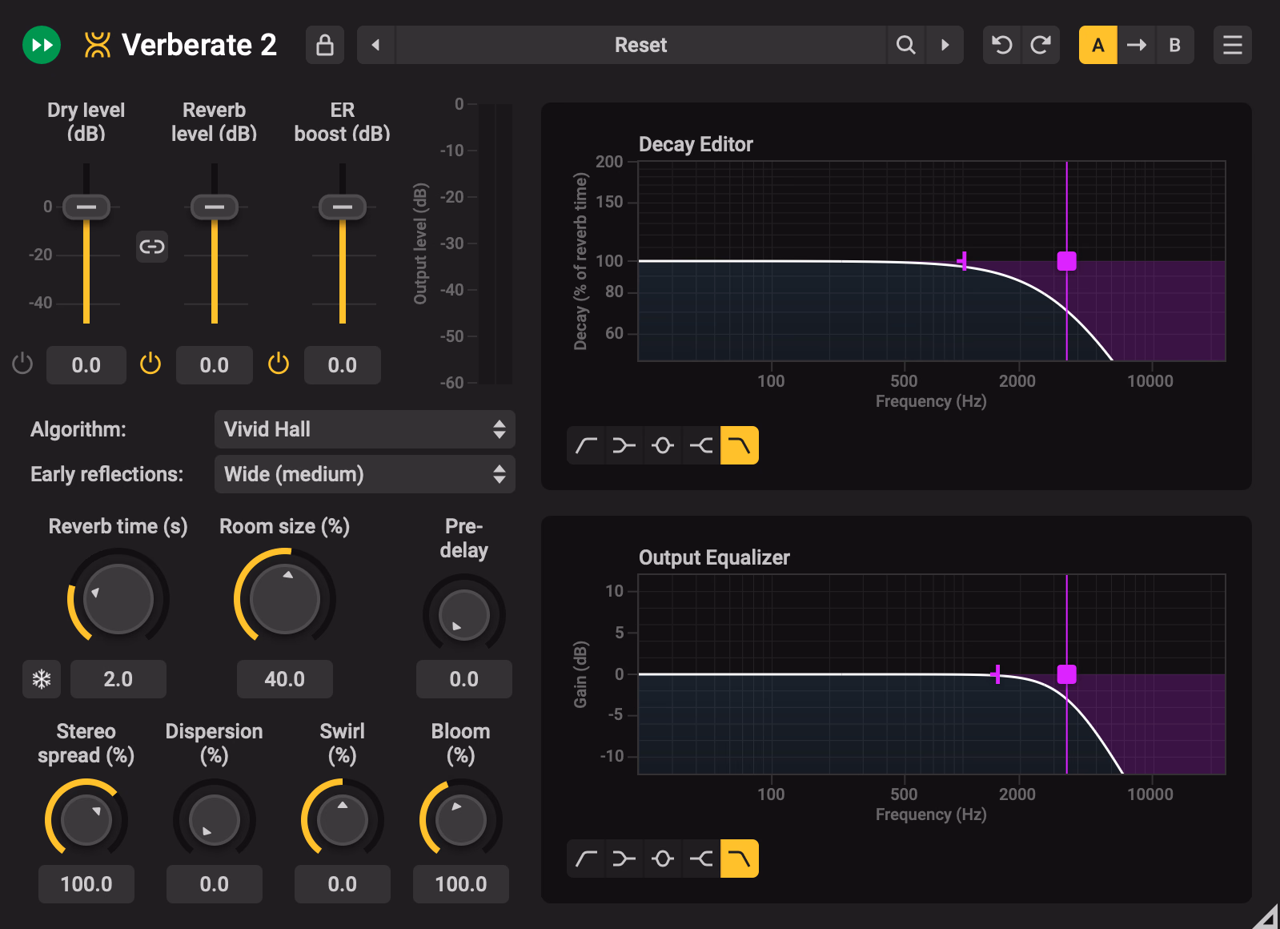Click the Dispersion knob
This screenshot has height=929, width=1280.
pyautogui.click(x=215, y=820)
